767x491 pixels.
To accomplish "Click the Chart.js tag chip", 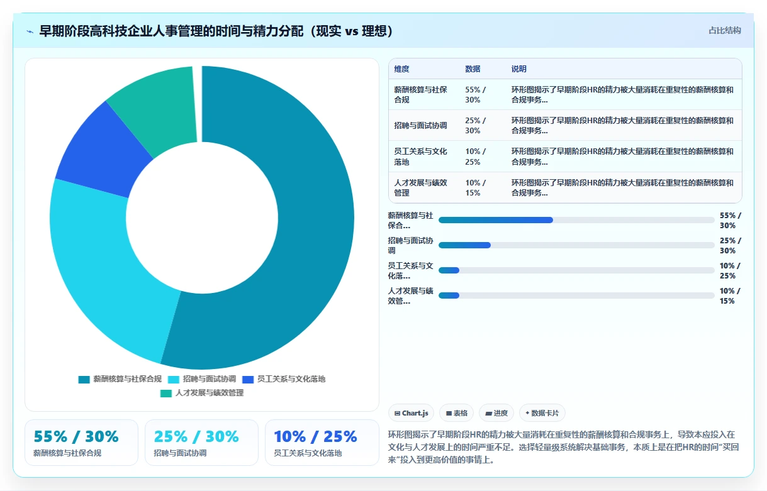I will pos(411,413).
